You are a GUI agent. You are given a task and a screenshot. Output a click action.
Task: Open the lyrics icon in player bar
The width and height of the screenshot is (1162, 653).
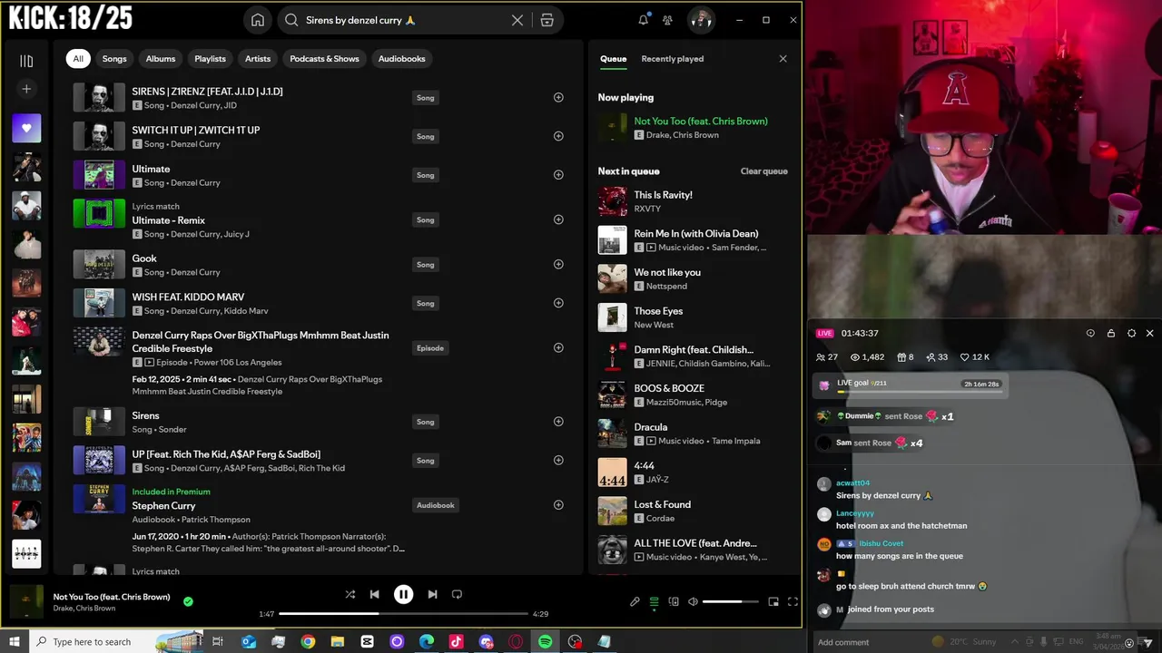(635, 601)
